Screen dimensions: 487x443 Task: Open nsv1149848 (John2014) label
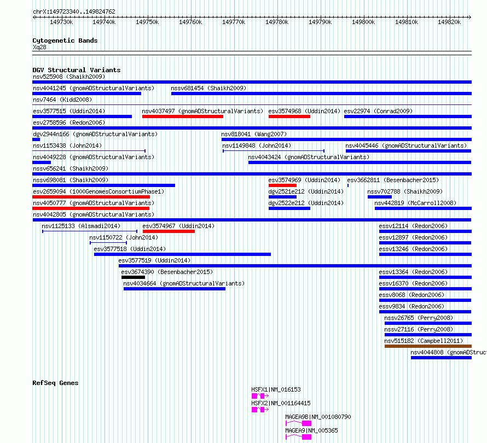(x=257, y=145)
